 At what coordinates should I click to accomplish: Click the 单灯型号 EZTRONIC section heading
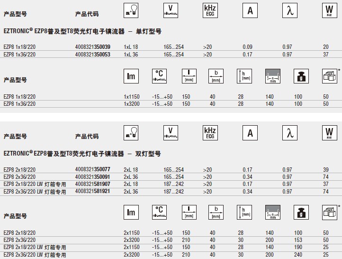[82, 32]
